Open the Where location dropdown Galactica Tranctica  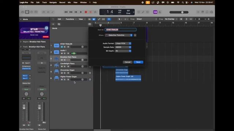(x=119, y=35)
